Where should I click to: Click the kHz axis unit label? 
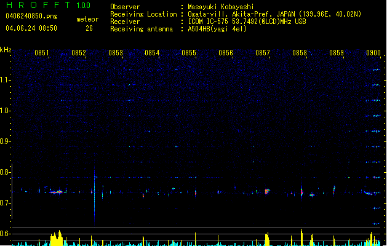tap(6, 50)
